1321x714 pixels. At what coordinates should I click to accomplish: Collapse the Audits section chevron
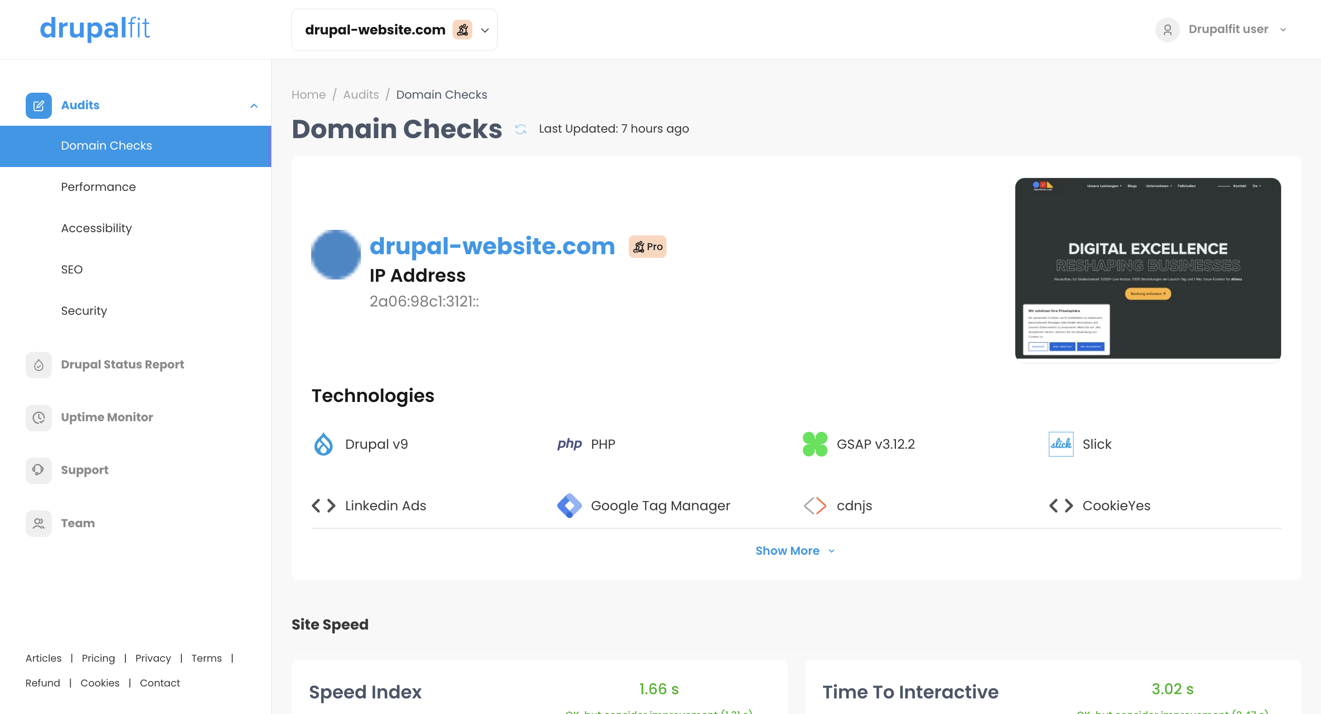(254, 106)
